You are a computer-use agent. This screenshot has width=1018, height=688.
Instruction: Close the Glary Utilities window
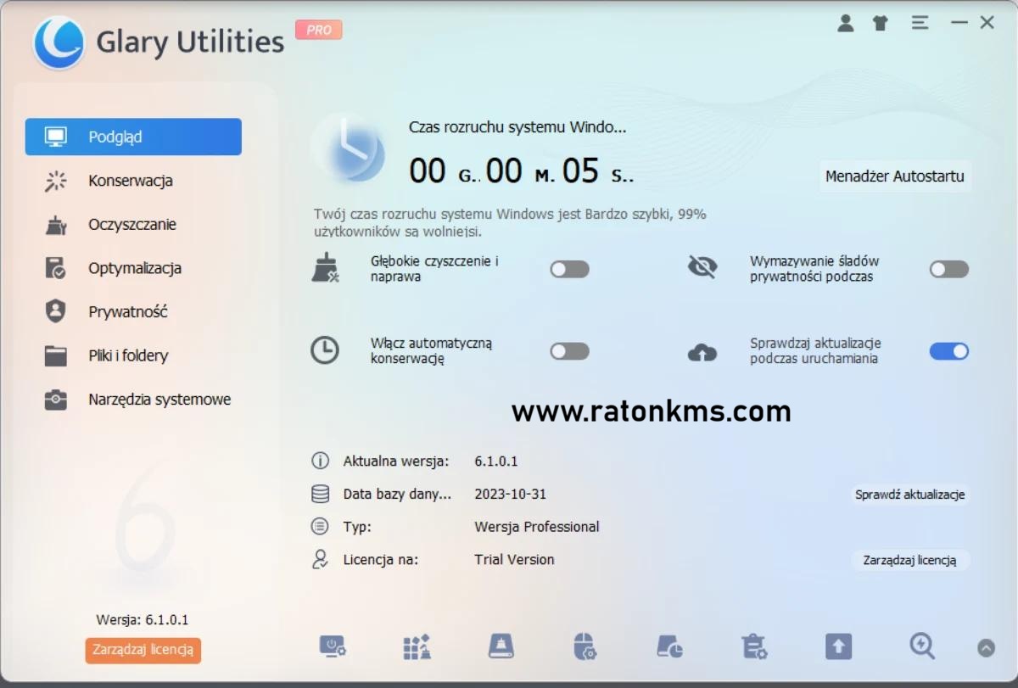click(987, 23)
